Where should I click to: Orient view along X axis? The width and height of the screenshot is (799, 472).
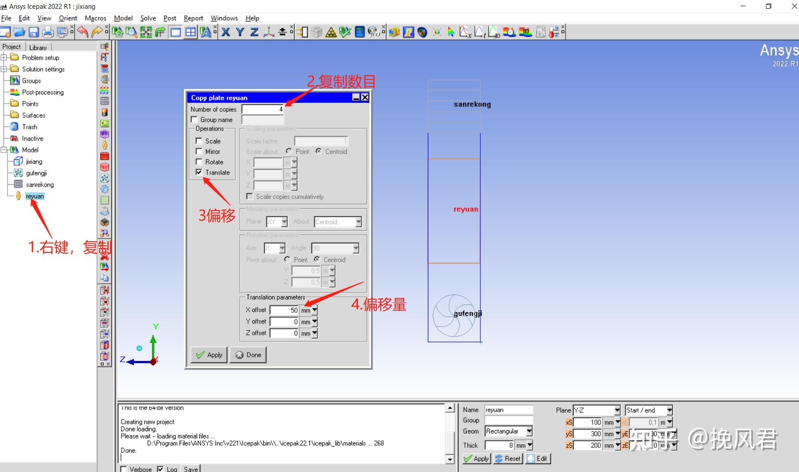click(x=226, y=32)
